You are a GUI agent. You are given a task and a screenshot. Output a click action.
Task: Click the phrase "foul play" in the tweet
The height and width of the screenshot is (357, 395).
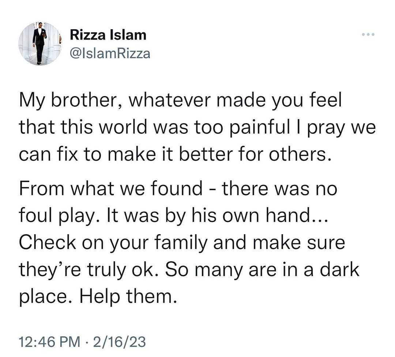56,216
